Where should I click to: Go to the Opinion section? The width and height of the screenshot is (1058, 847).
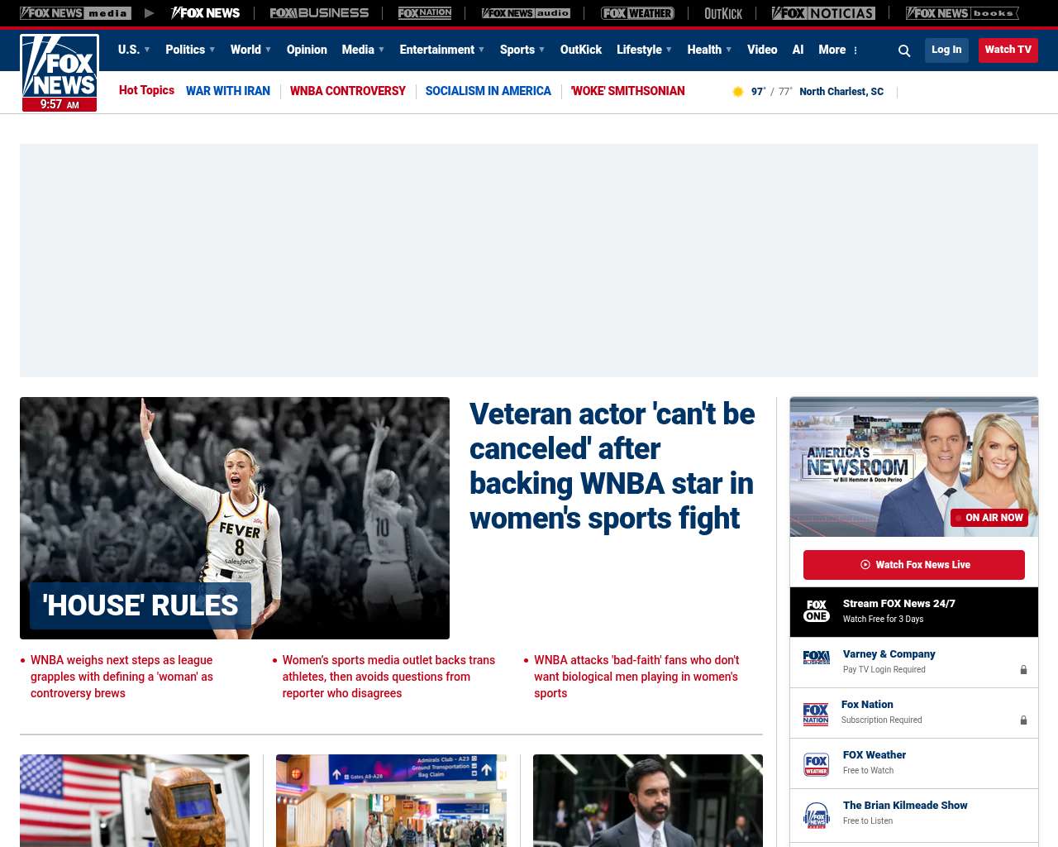click(x=307, y=50)
